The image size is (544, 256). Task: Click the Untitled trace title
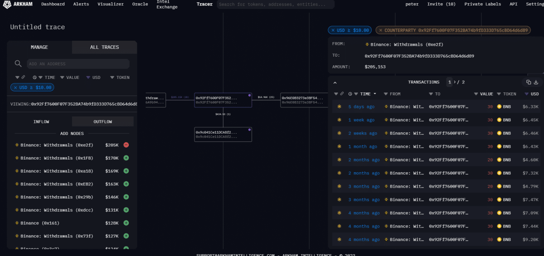[38, 27]
